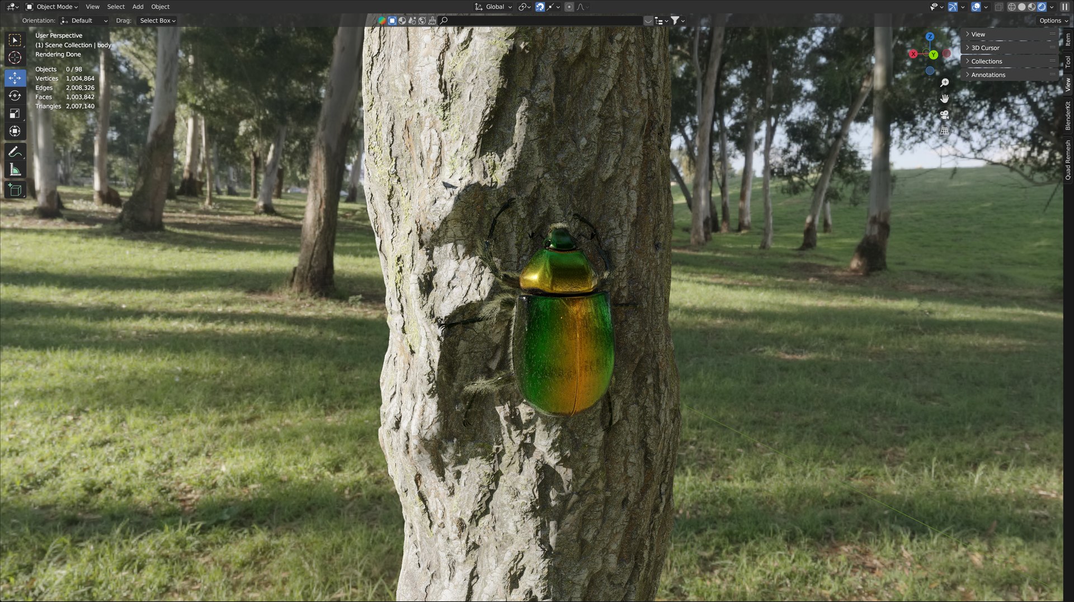Image resolution: width=1074 pixels, height=602 pixels.
Task: Toggle snapping magnet in header
Action: 540,7
